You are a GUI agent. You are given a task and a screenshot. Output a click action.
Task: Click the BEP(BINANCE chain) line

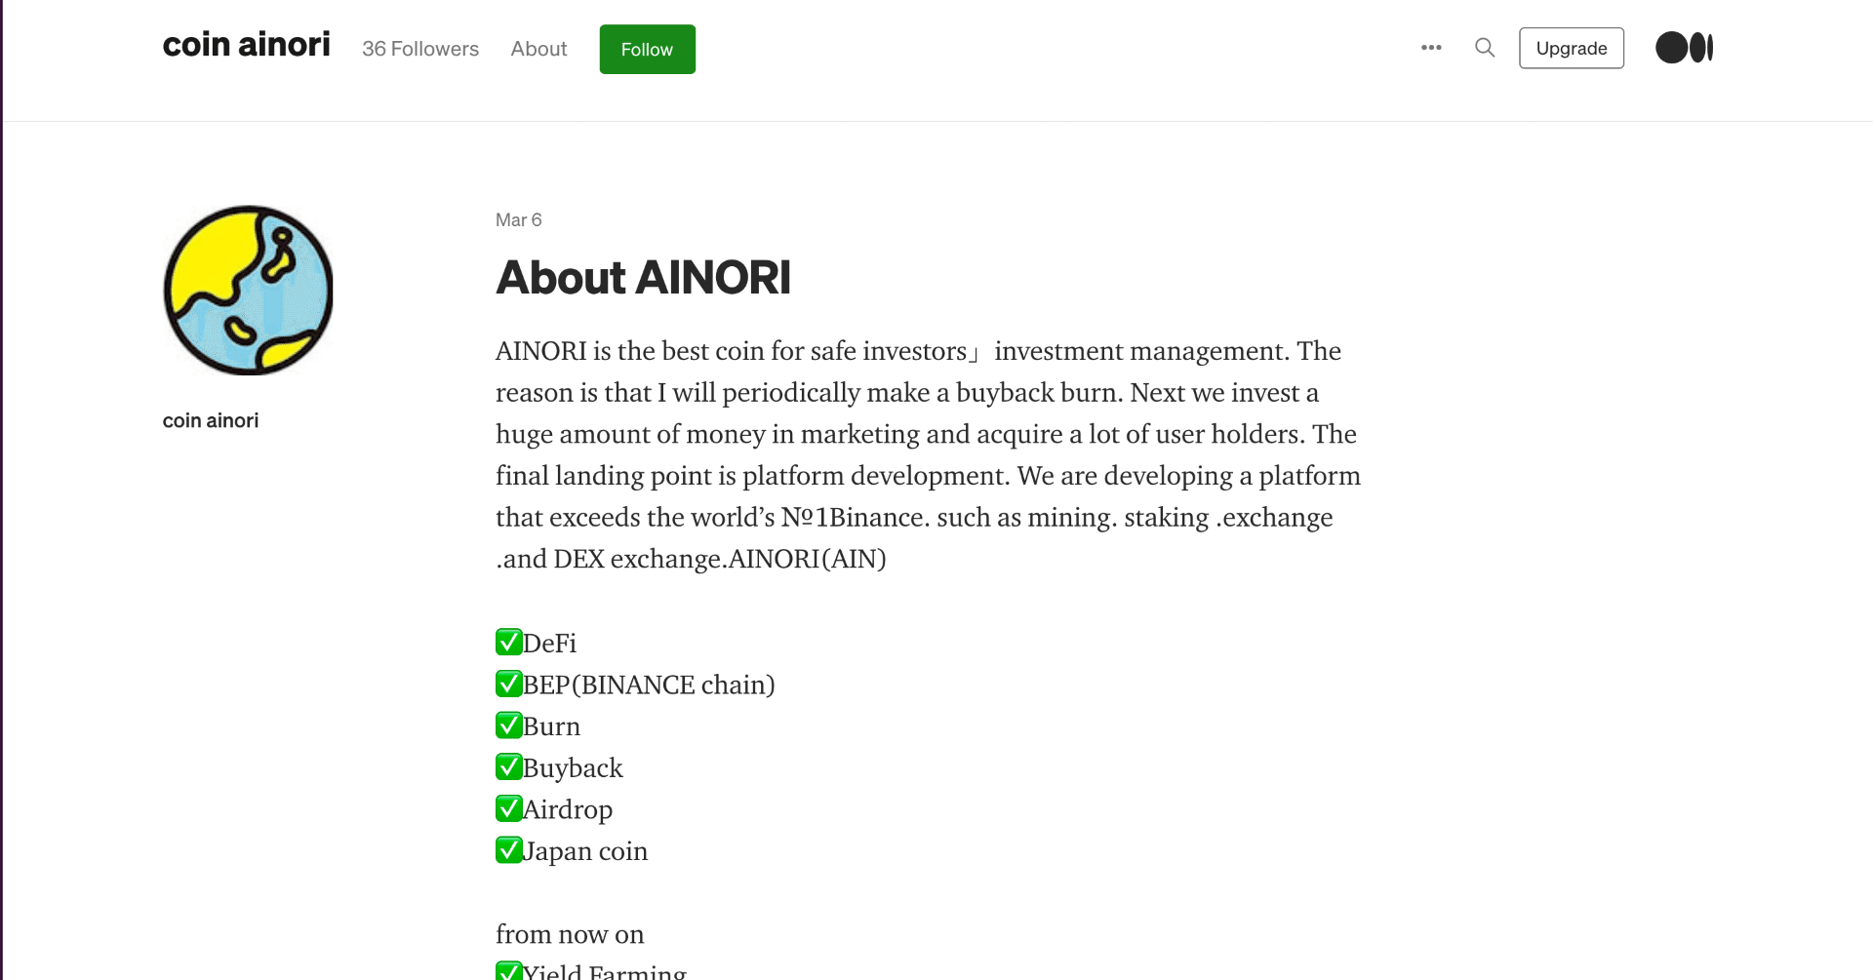pos(635,685)
